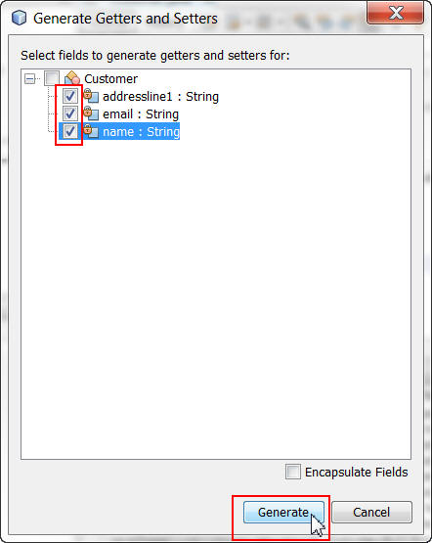Image resolution: width=432 pixels, height=543 pixels.
Task: Click the Encapsulate Fields label text
Action: click(356, 472)
